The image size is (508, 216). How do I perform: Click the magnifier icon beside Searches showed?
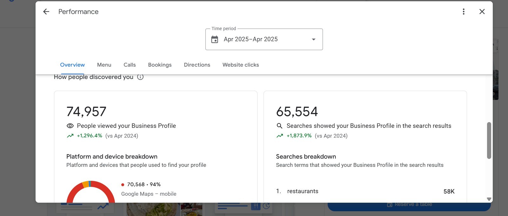pyautogui.click(x=279, y=126)
